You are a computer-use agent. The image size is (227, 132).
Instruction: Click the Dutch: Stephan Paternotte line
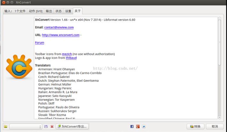coord(68,81)
